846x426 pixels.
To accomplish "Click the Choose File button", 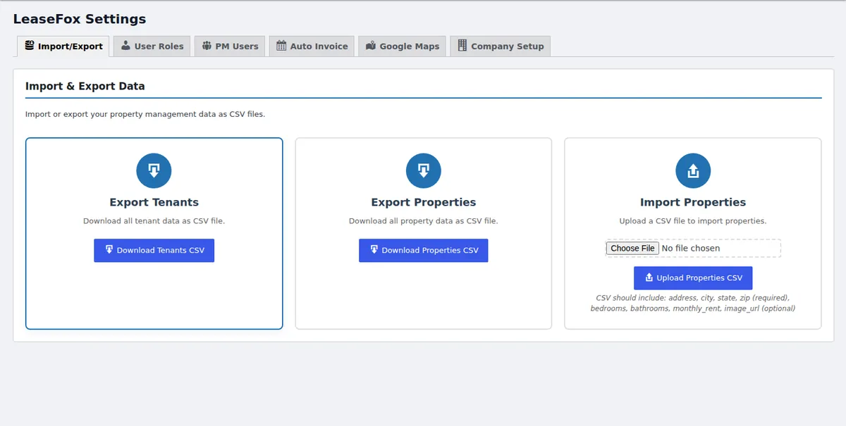I will 632,248.
